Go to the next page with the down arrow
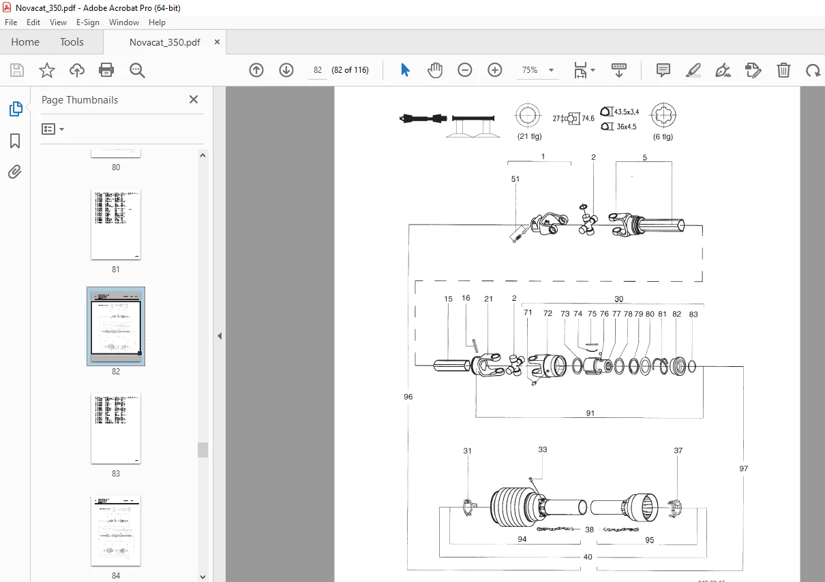The height and width of the screenshot is (582, 825). point(286,70)
